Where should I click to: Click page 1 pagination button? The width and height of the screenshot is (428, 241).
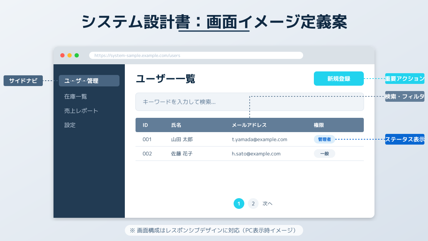click(239, 204)
